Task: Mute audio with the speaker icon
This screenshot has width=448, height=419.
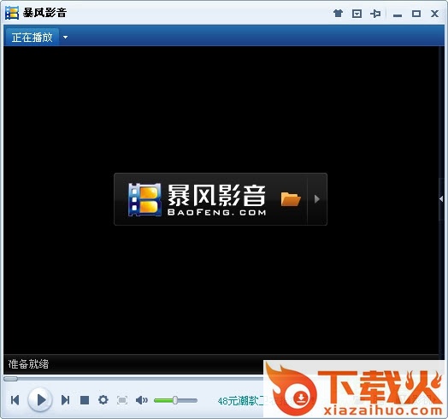Action: [141, 400]
